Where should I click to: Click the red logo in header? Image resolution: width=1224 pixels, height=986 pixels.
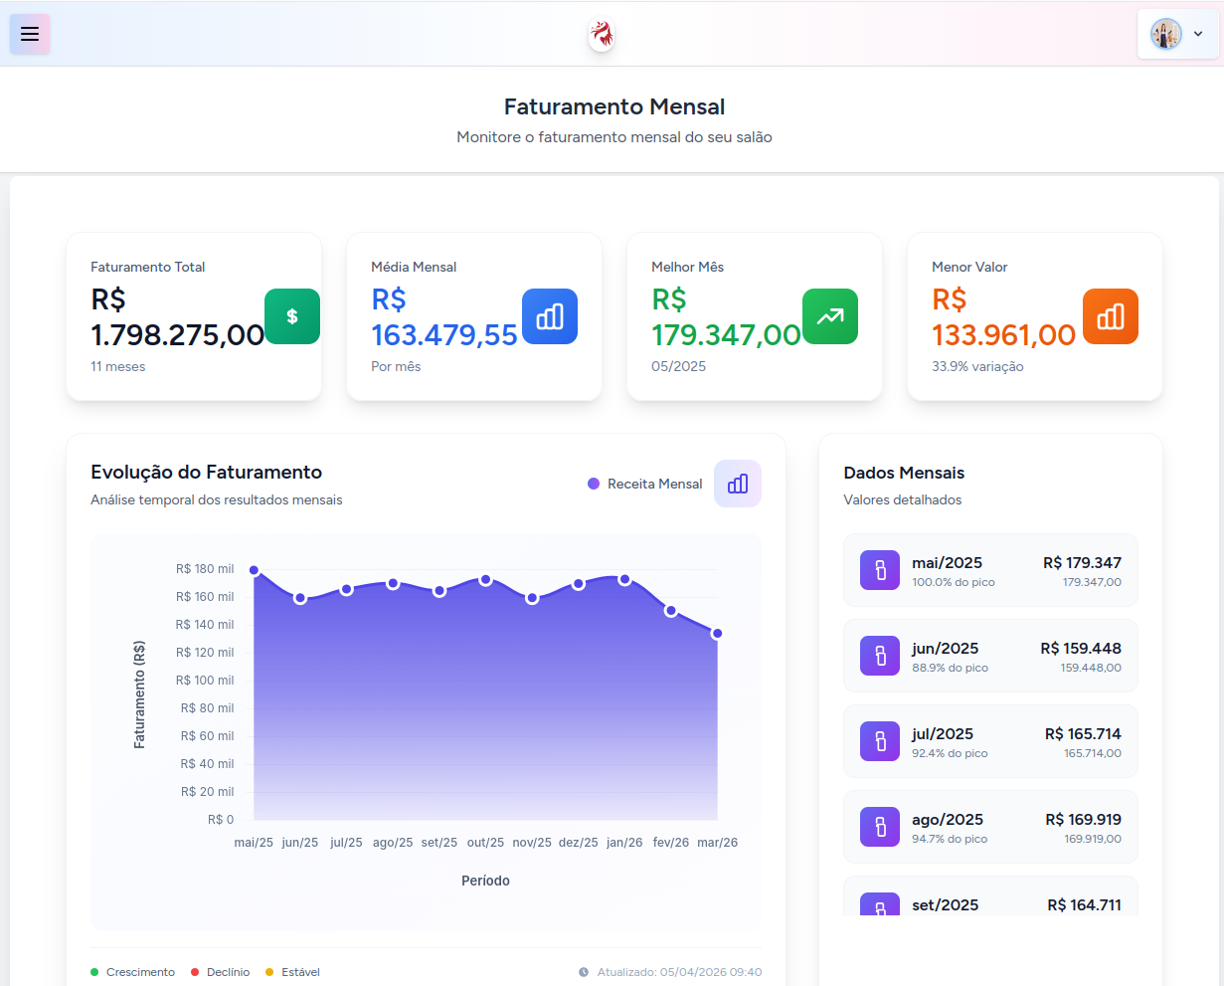coord(602,35)
